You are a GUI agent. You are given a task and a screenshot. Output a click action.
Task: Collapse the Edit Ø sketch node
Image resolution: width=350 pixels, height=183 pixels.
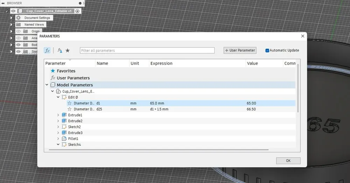58,97
